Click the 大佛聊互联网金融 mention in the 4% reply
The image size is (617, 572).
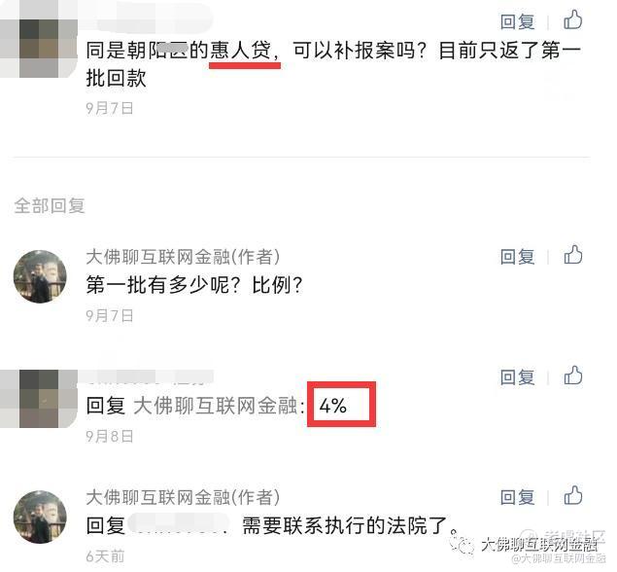216,406
